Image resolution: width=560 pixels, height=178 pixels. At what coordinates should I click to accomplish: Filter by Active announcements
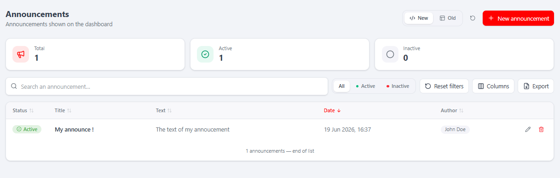click(365, 86)
